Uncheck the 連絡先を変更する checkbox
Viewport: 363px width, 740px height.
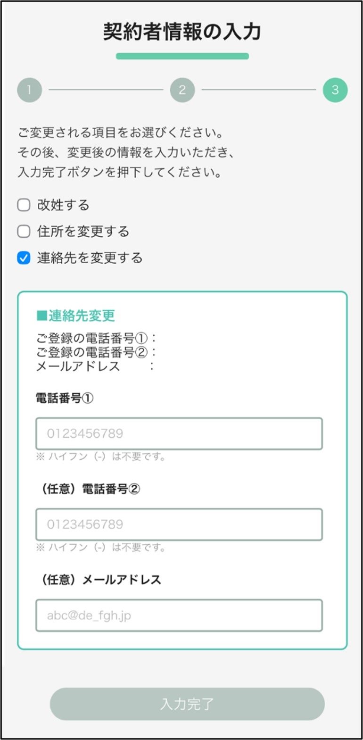click(x=24, y=258)
